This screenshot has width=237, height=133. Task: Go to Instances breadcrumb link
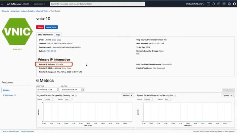coord(15,11)
